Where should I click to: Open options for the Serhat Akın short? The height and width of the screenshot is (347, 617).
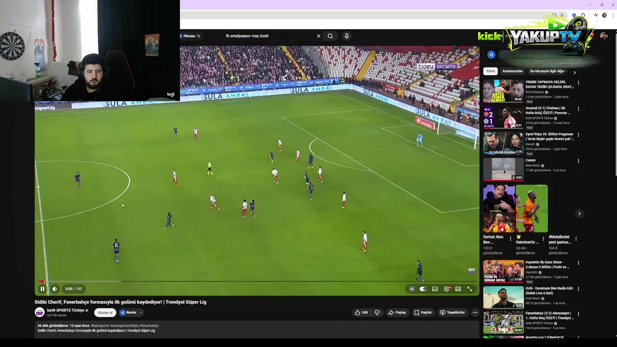click(x=510, y=239)
